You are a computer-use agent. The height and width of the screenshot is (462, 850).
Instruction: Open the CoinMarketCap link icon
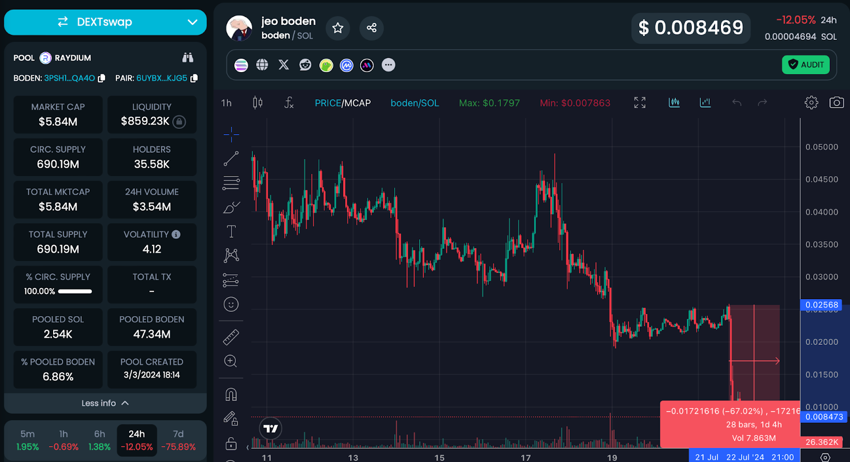coord(346,65)
